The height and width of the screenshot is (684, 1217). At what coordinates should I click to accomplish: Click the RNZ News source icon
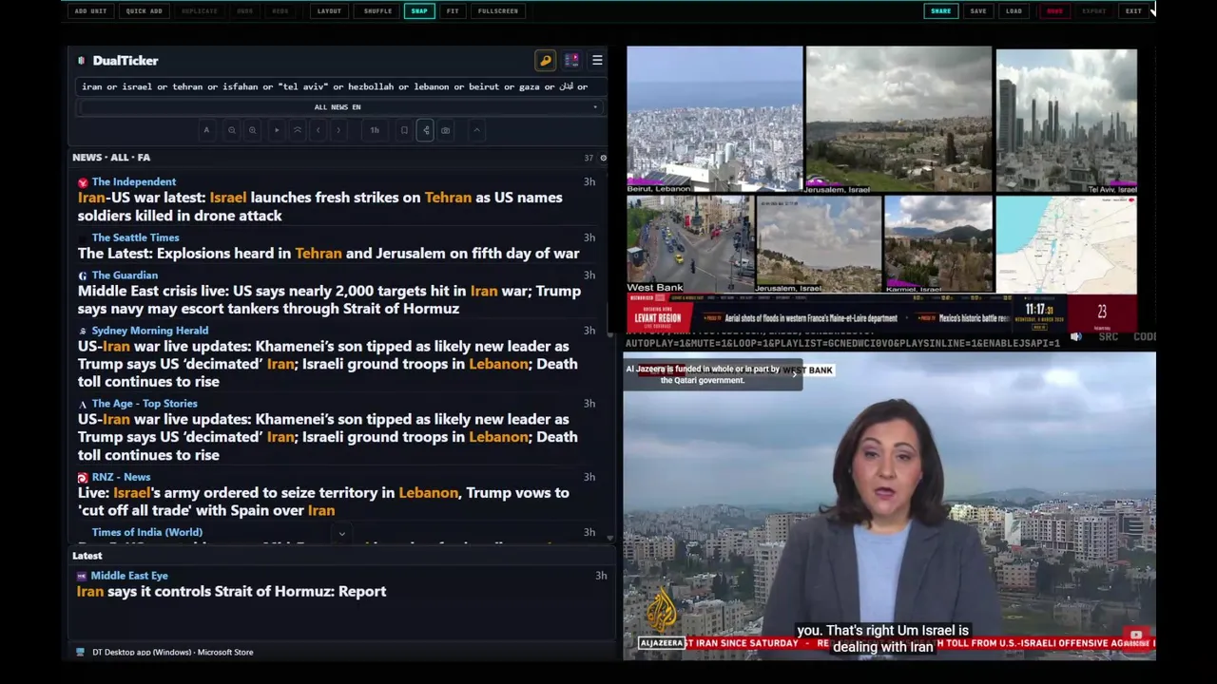83,478
